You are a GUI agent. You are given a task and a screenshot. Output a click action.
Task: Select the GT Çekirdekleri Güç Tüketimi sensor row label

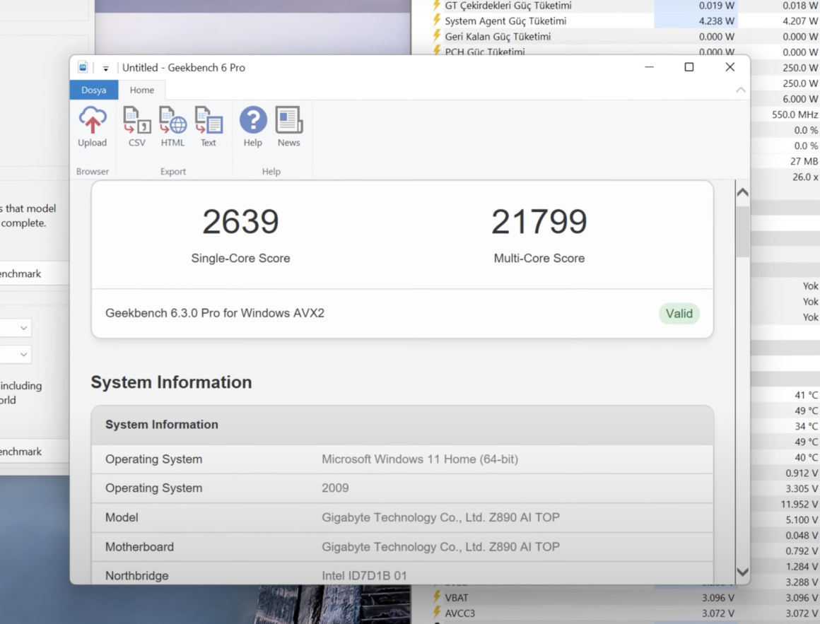coord(508,6)
